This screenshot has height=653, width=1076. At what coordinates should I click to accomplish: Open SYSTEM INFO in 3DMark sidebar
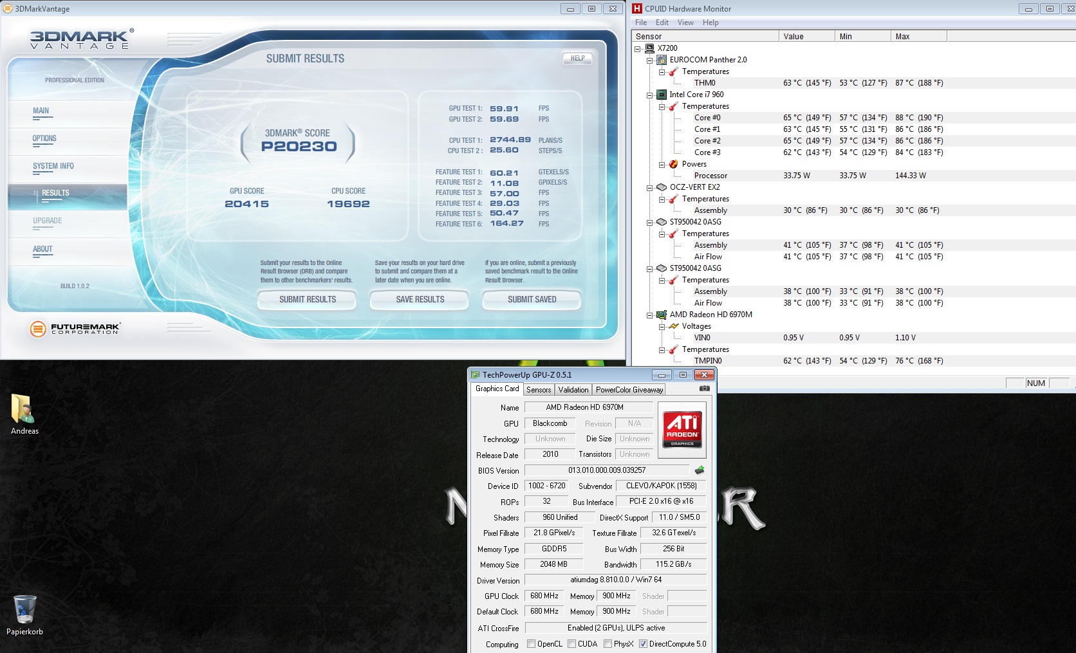53,167
